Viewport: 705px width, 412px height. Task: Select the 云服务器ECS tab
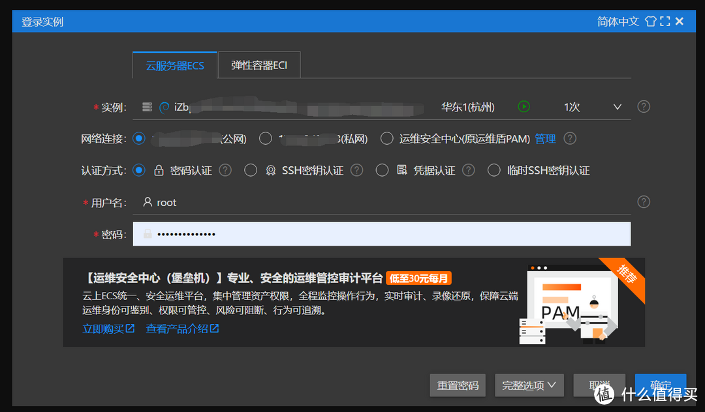[174, 65]
